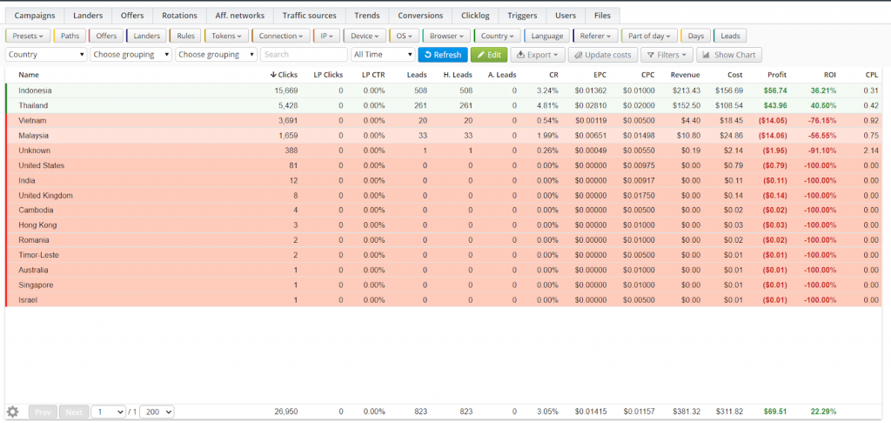Open the Trends tab
Image resolution: width=891 pixels, height=423 pixels.
pos(366,16)
